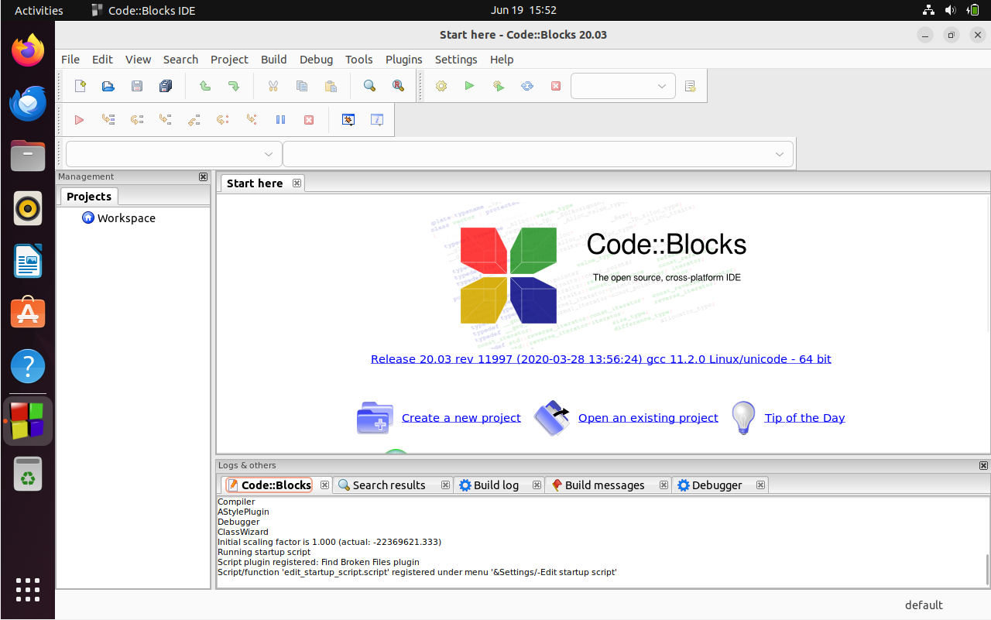
Task: Open the Plugins menu
Action: [x=404, y=60]
